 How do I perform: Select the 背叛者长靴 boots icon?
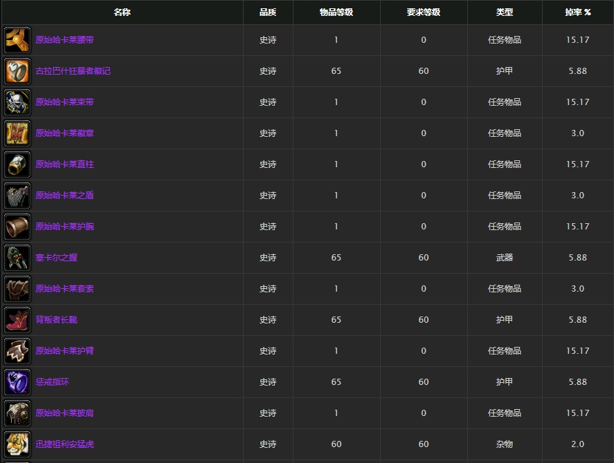[x=17, y=320]
